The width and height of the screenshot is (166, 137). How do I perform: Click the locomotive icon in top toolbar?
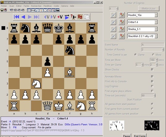(x=57, y=10)
